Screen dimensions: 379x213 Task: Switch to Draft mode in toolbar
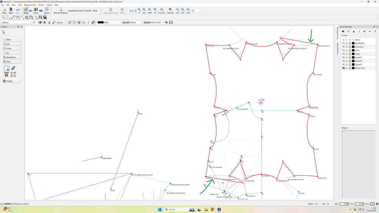(x=26, y=10)
